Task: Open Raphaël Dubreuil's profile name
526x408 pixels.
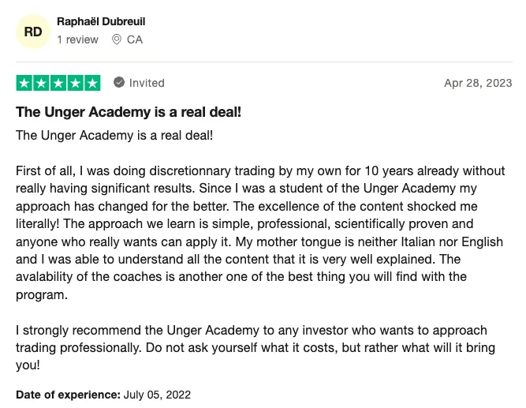Action: point(101,21)
